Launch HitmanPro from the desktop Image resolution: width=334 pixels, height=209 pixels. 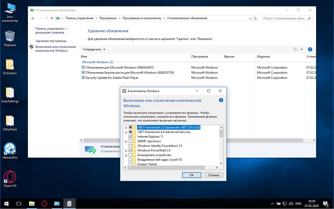10,151
